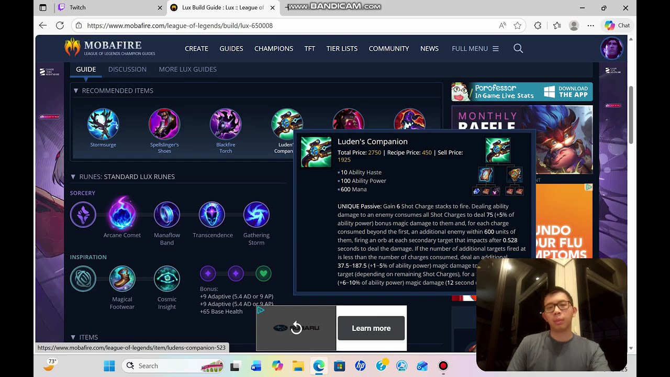Open the Stormsurge item icon
The height and width of the screenshot is (377, 670).
(x=103, y=124)
